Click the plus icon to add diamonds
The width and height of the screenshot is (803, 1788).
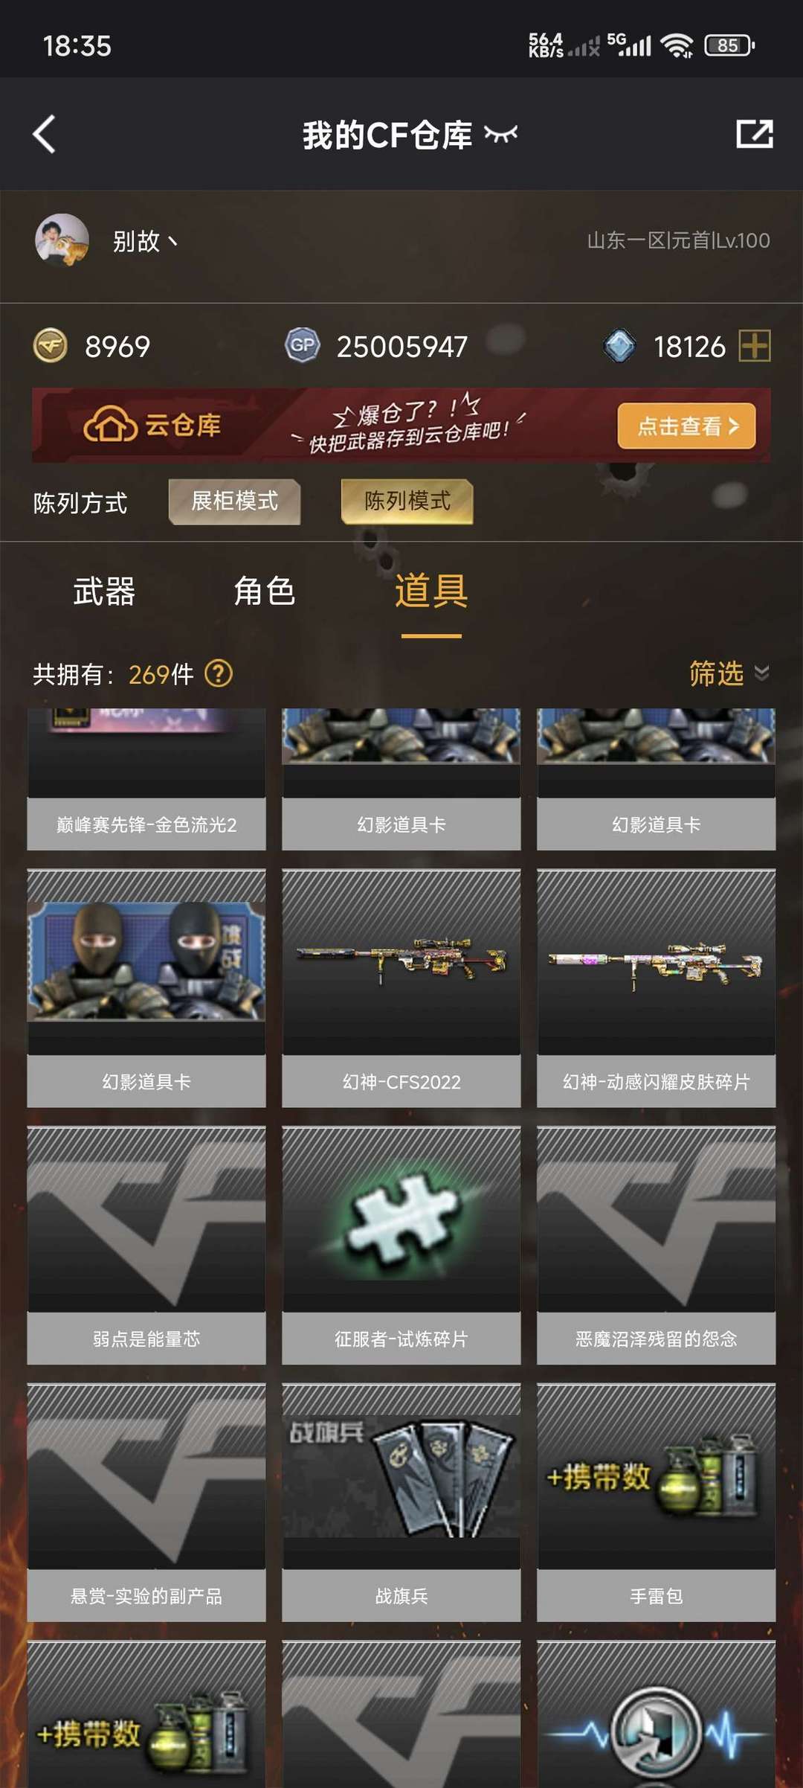click(754, 346)
